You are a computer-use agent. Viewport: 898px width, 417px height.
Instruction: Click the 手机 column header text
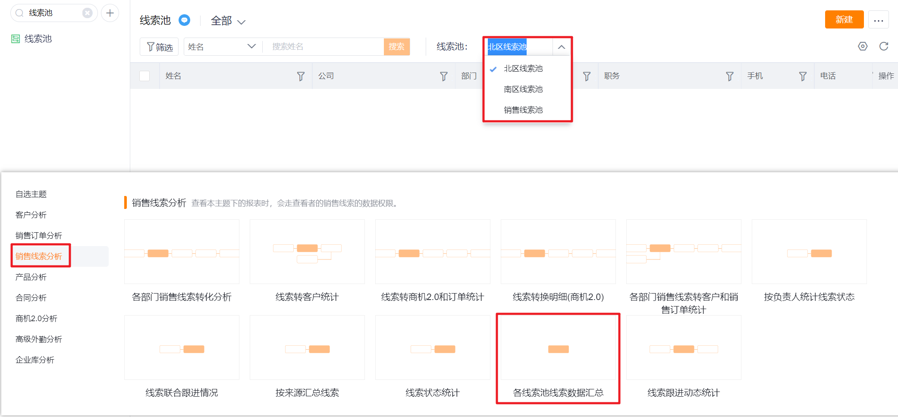click(x=755, y=76)
